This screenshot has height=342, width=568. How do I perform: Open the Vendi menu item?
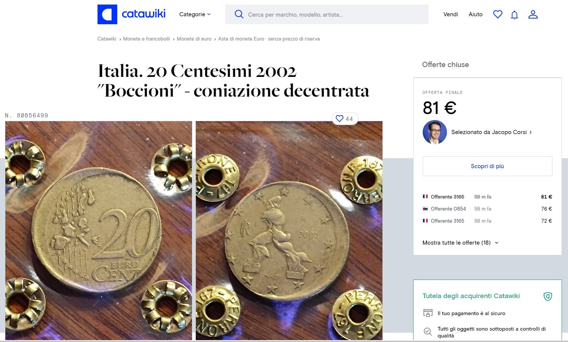pos(451,14)
